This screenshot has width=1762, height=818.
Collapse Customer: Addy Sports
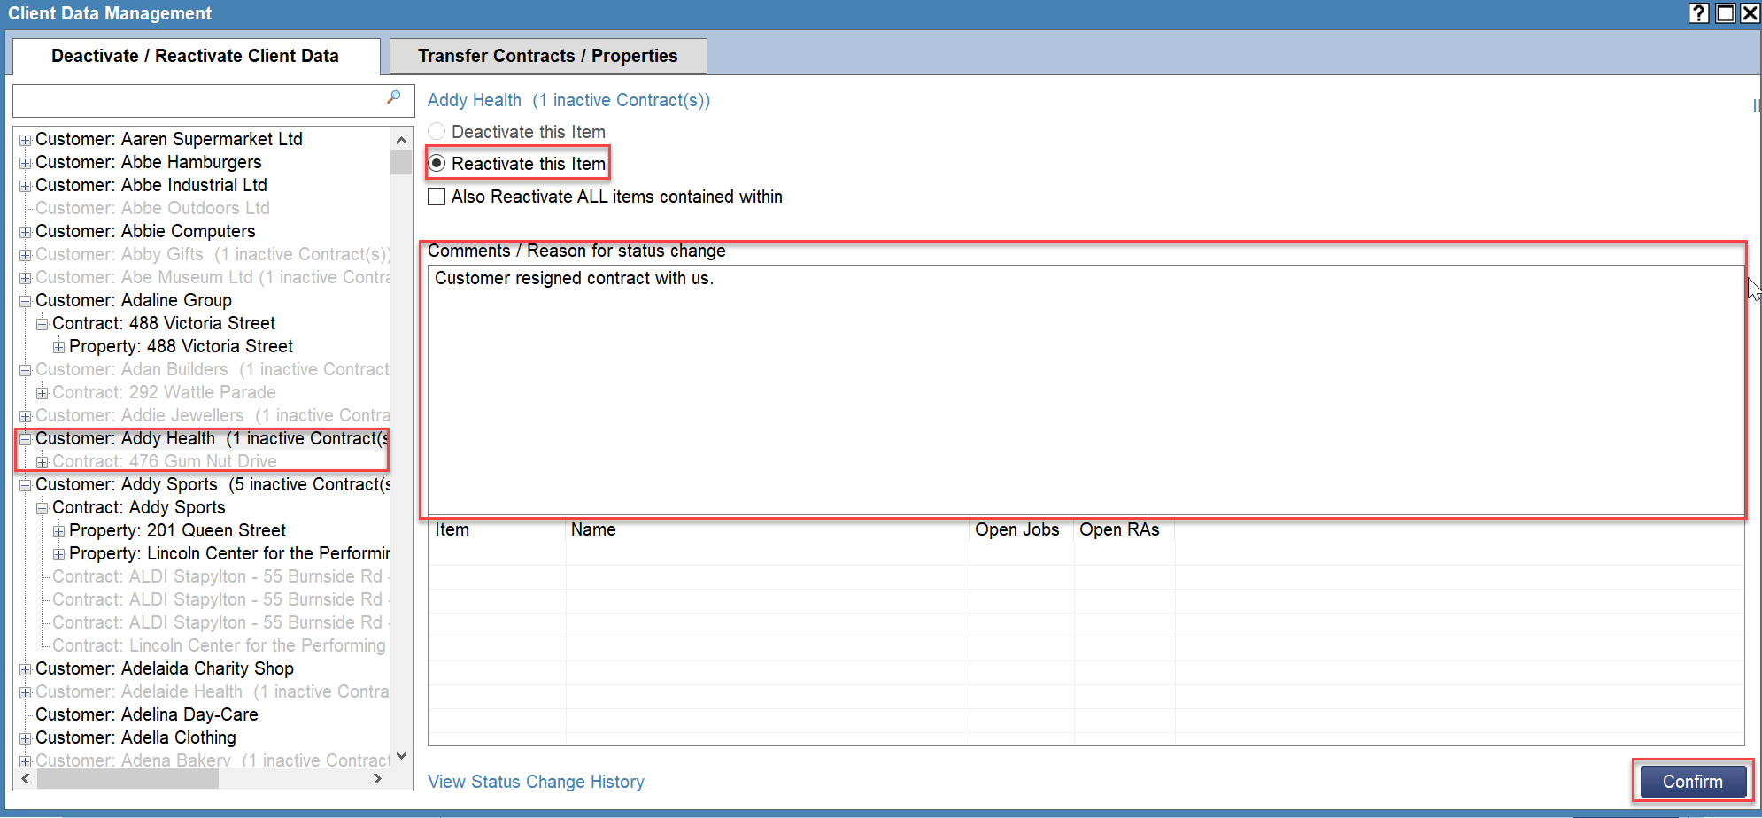(x=25, y=484)
